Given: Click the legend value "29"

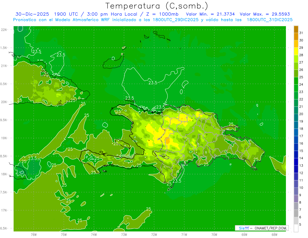Looking at the screenshot, I should (301, 47).
